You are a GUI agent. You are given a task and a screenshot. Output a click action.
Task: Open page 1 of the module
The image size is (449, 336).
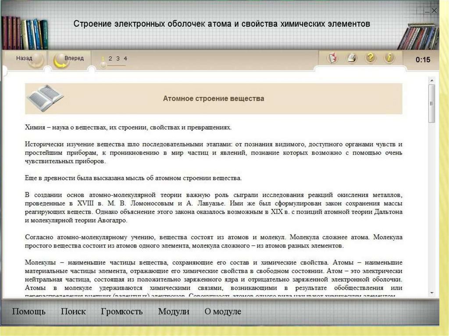(x=103, y=59)
